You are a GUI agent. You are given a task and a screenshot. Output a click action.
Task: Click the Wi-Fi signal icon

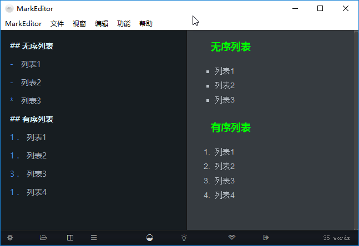click(232, 237)
